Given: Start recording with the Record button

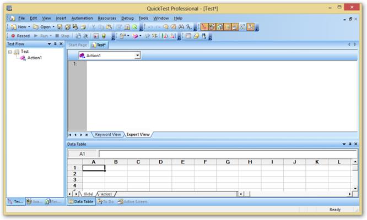Looking at the screenshot, I should pyautogui.click(x=20, y=36).
